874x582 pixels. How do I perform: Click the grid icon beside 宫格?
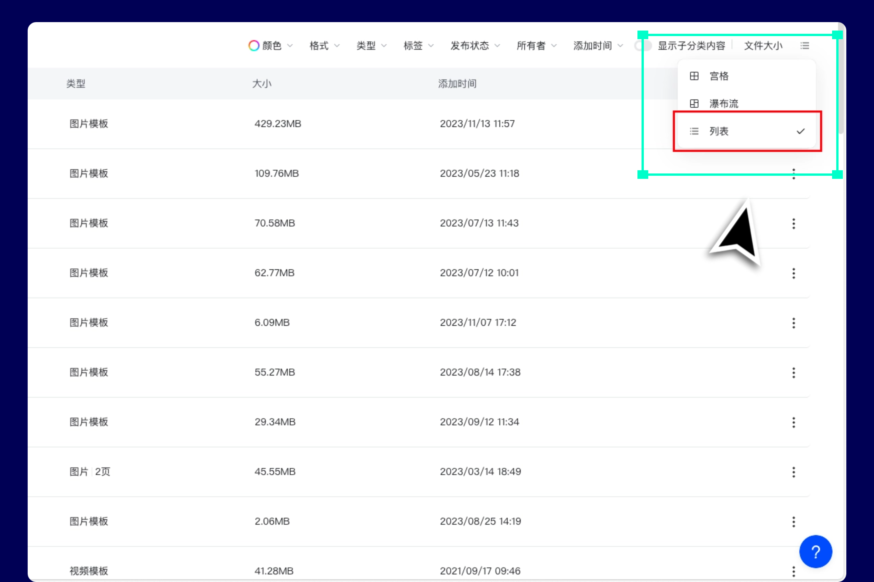coord(694,76)
